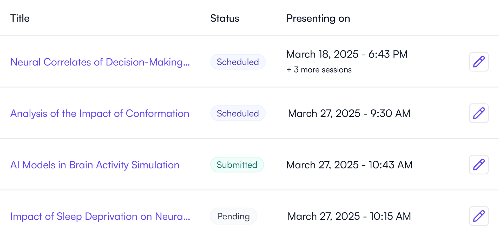Click the March 27, 2025 10:15 AM date
Viewport: 499px width, 242px height.
349,217
